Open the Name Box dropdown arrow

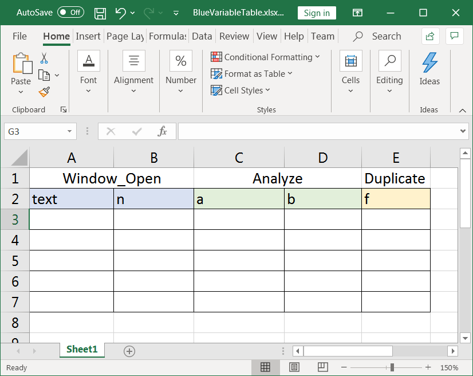70,131
